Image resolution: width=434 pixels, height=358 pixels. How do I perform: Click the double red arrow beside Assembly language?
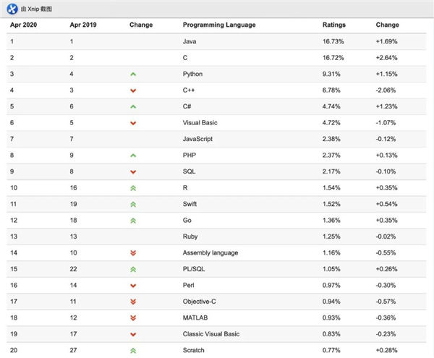(133, 253)
